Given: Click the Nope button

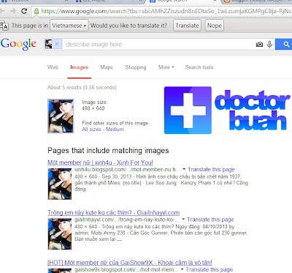Looking at the screenshot, I should pyautogui.click(x=214, y=26).
